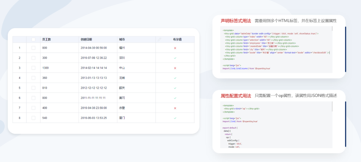Screen dimensions: 361x162
Task: Click the 800 cell in the 福州 row
Action: click(45, 48)
